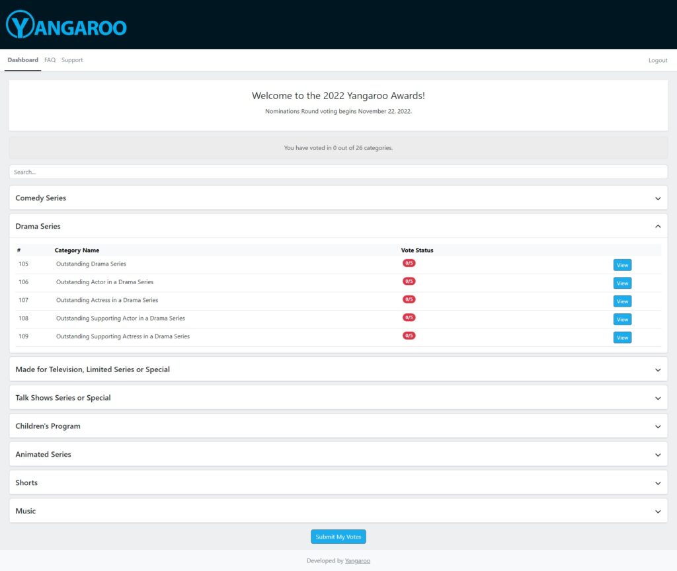Viewport: 677px width, 571px height.
Task: Open the Animated Series accordion
Action: coord(657,455)
